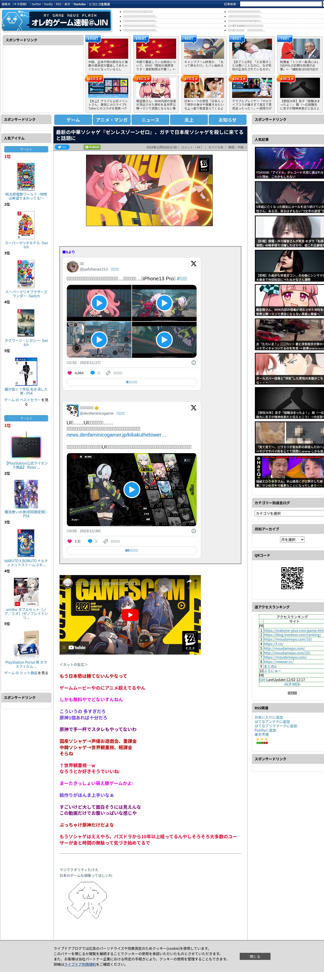Open https://matome-plus.com ranking link
This screenshot has height=972, width=324.
pyautogui.click(x=293, y=631)
